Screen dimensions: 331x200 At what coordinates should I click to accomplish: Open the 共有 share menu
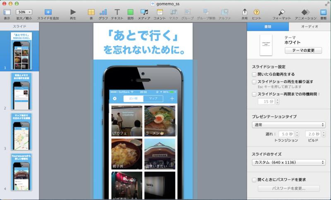click(x=245, y=12)
